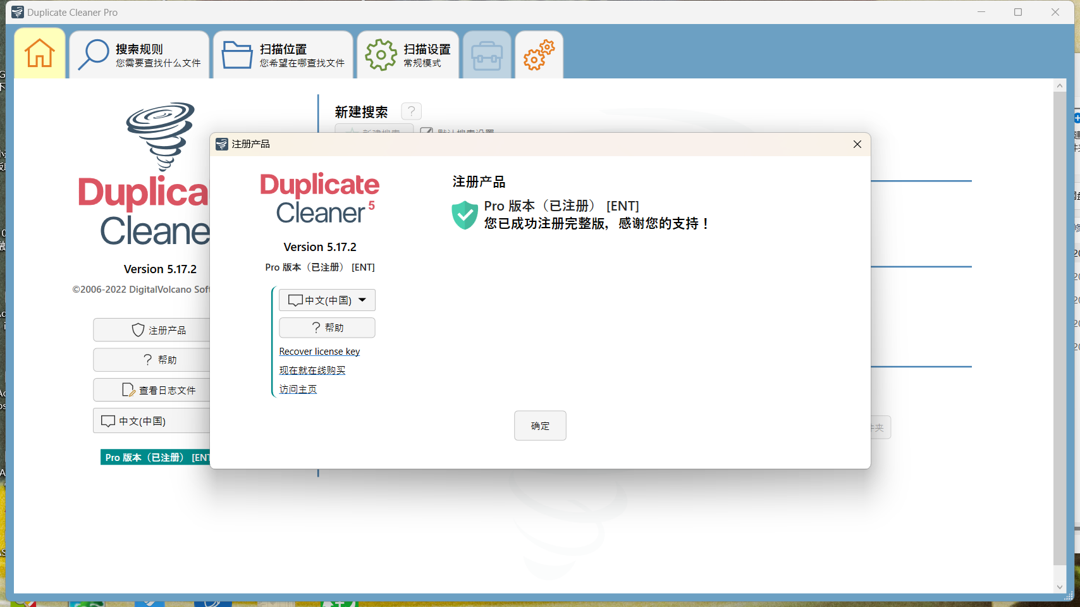Close the 注册产品 dialog
Viewport: 1080px width, 607px height.
tap(857, 144)
